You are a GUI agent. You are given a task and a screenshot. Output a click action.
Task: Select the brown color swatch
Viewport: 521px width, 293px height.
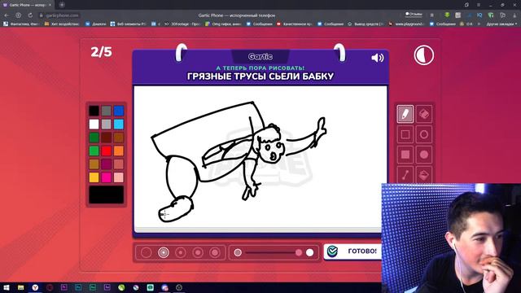[x=119, y=138]
